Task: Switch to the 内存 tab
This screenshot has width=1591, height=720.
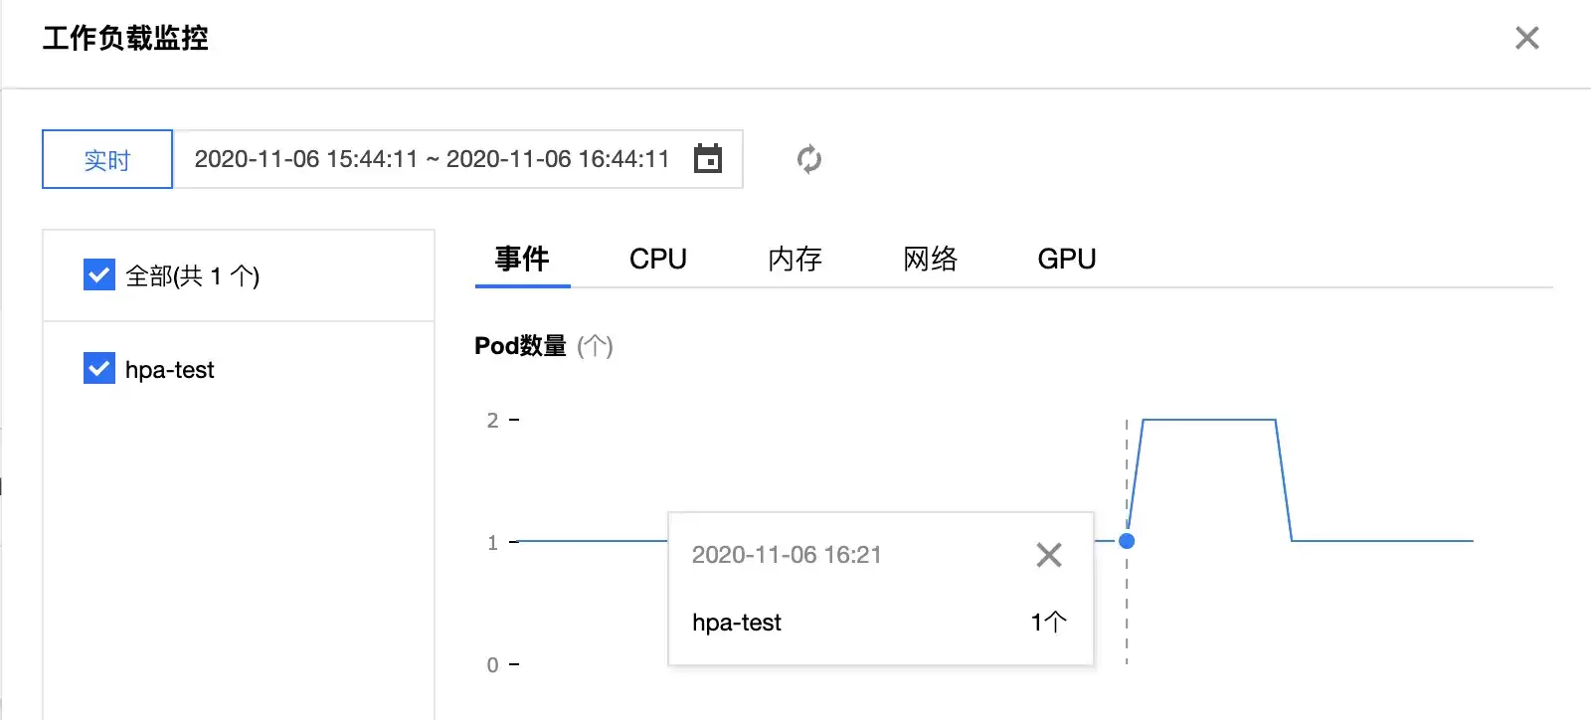Action: click(795, 259)
